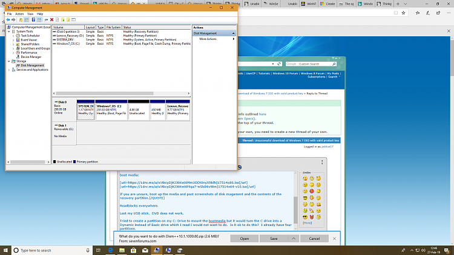454x255 pixels.
Task: Click the File System column header
Action: pyautogui.click(x=114, y=27)
